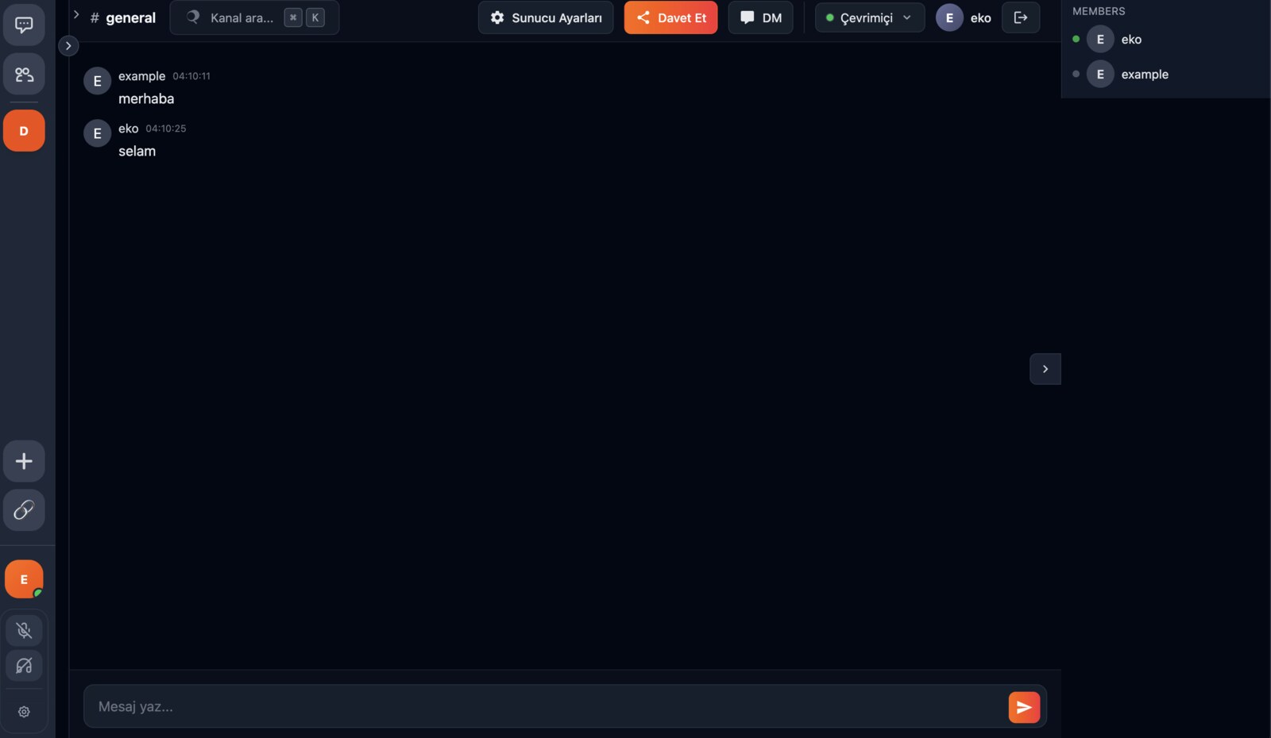Screen dimensions: 1271x738
Task: Click username example in chat
Action: click(141, 76)
